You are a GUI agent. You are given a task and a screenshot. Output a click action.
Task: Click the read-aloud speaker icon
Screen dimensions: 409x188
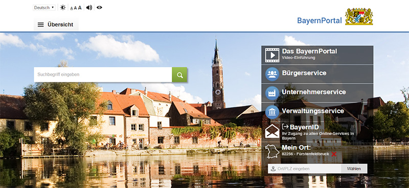[89, 8]
